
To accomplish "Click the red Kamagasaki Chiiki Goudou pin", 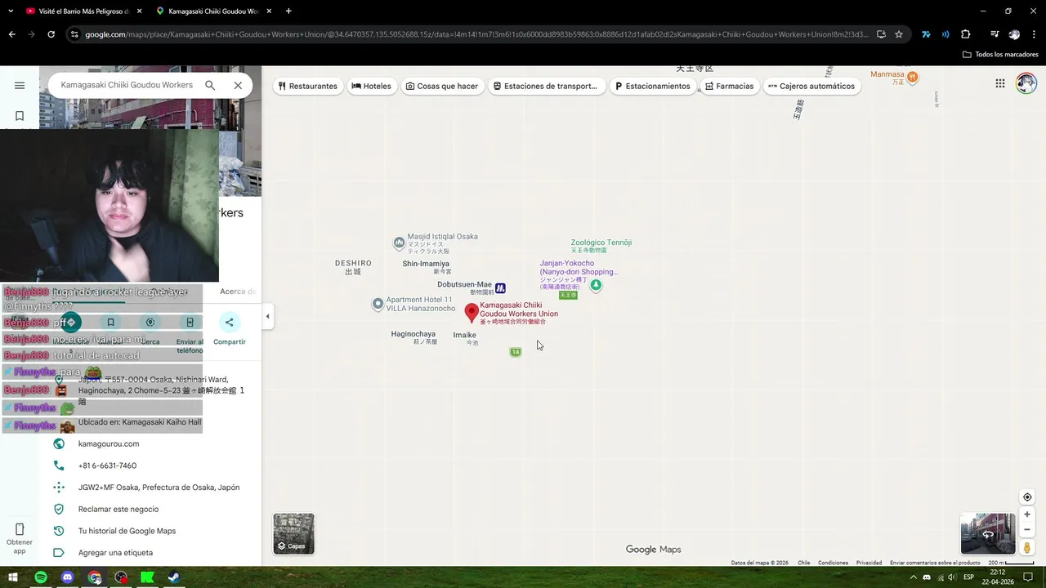I will point(472,312).
